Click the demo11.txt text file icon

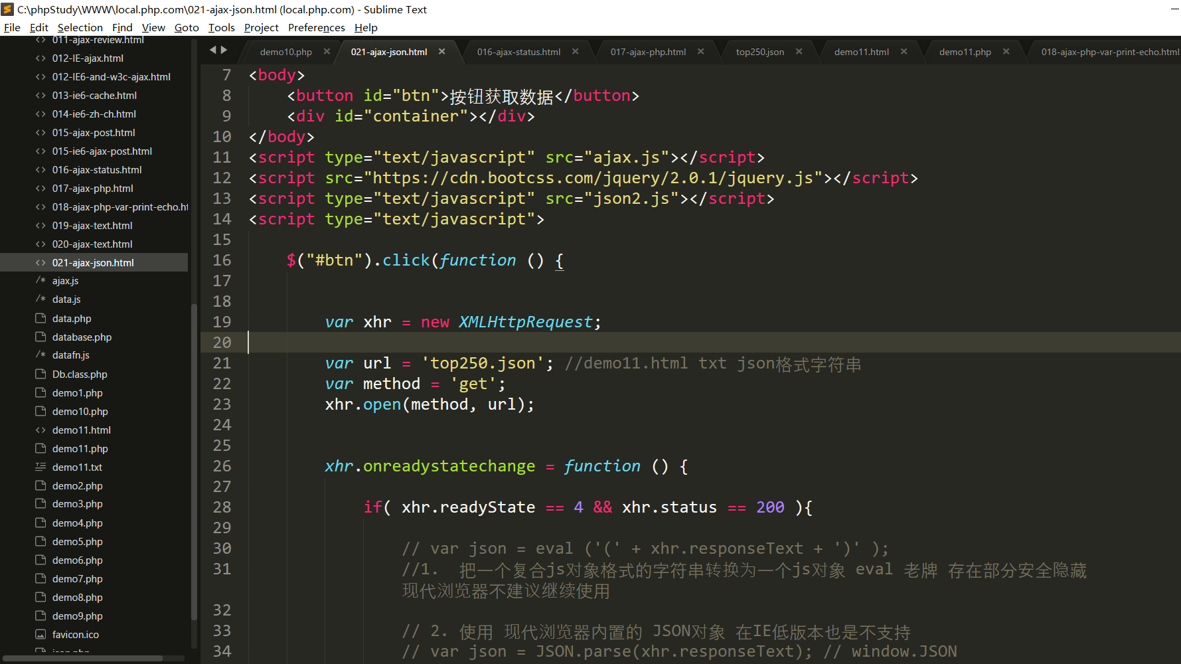click(40, 467)
